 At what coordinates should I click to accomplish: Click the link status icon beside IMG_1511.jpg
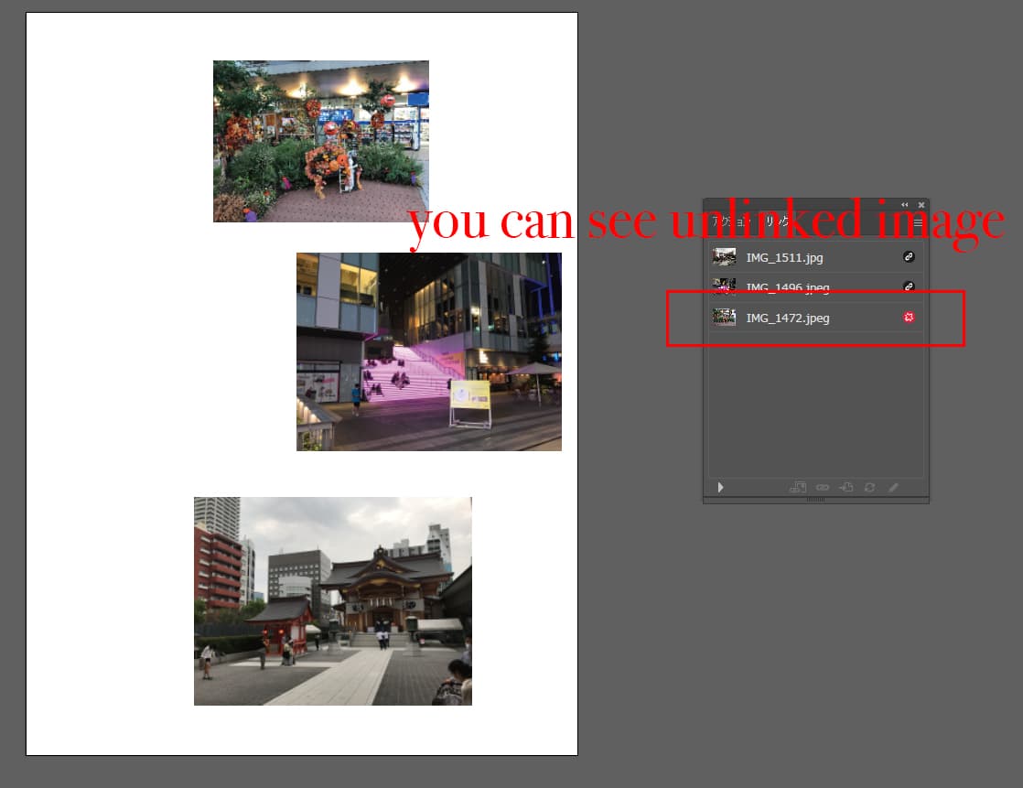pos(909,257)
